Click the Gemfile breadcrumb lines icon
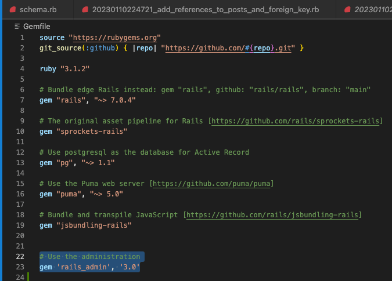The width and height of the screenshot is (392, 281). click(17, 27)
